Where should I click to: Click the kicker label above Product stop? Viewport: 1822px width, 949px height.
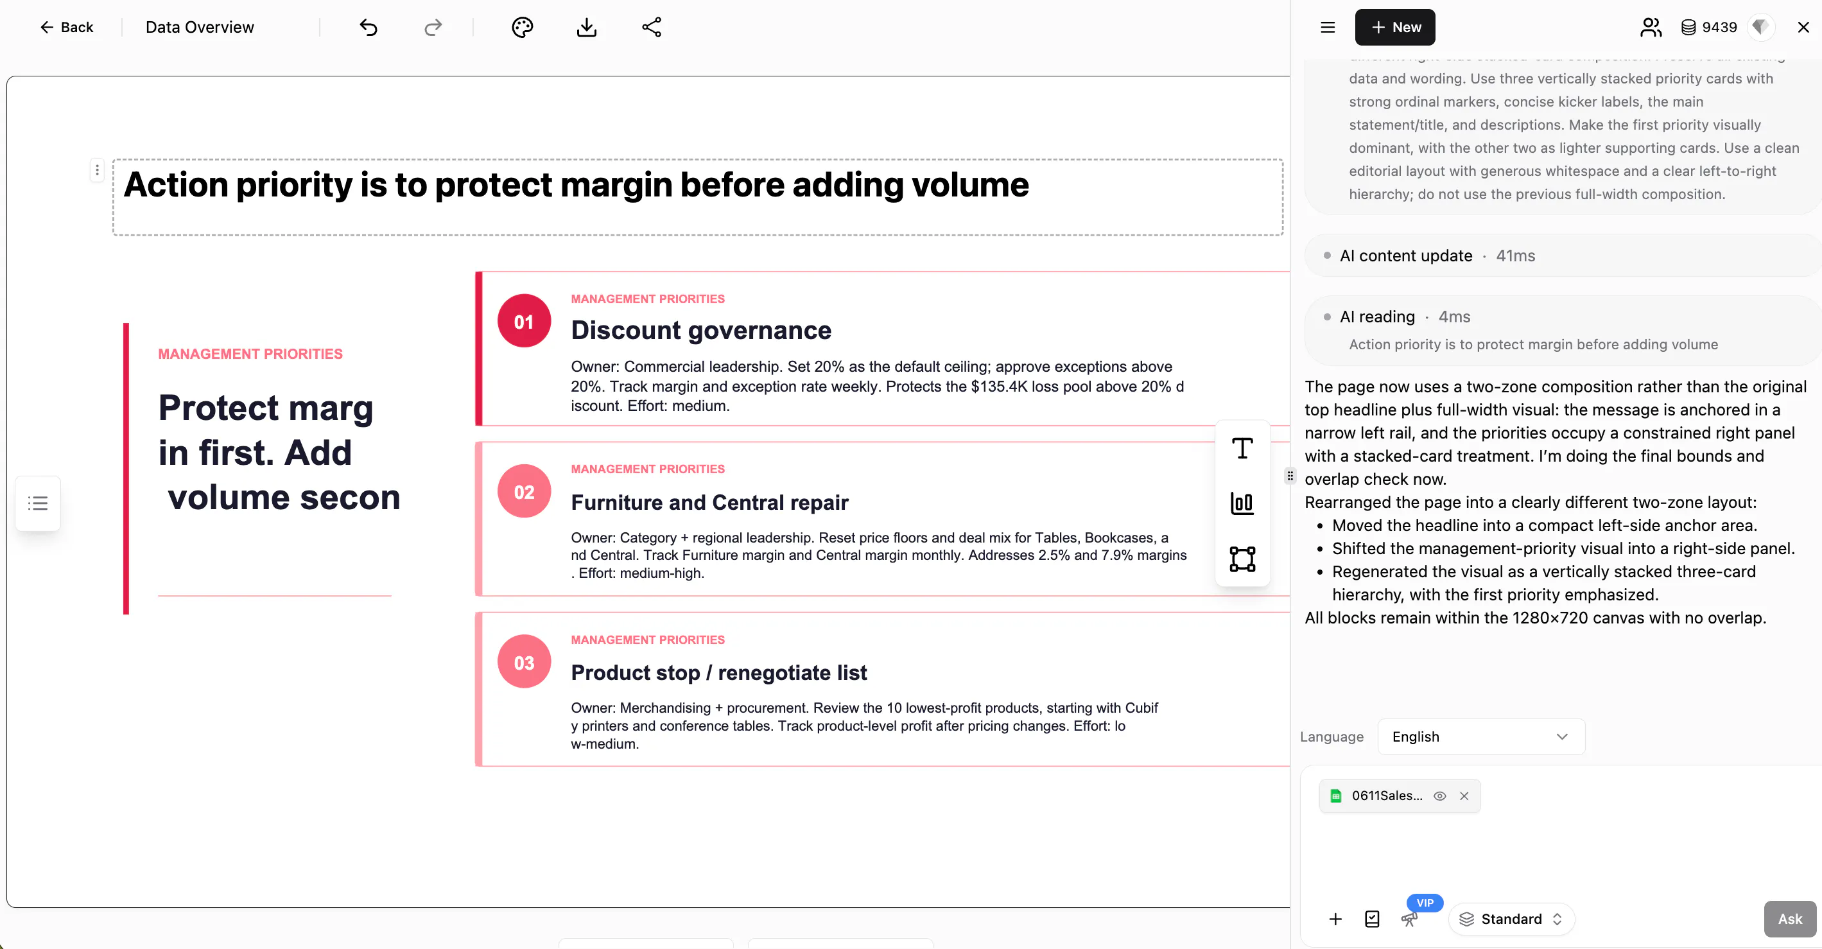tap(647, 640)
